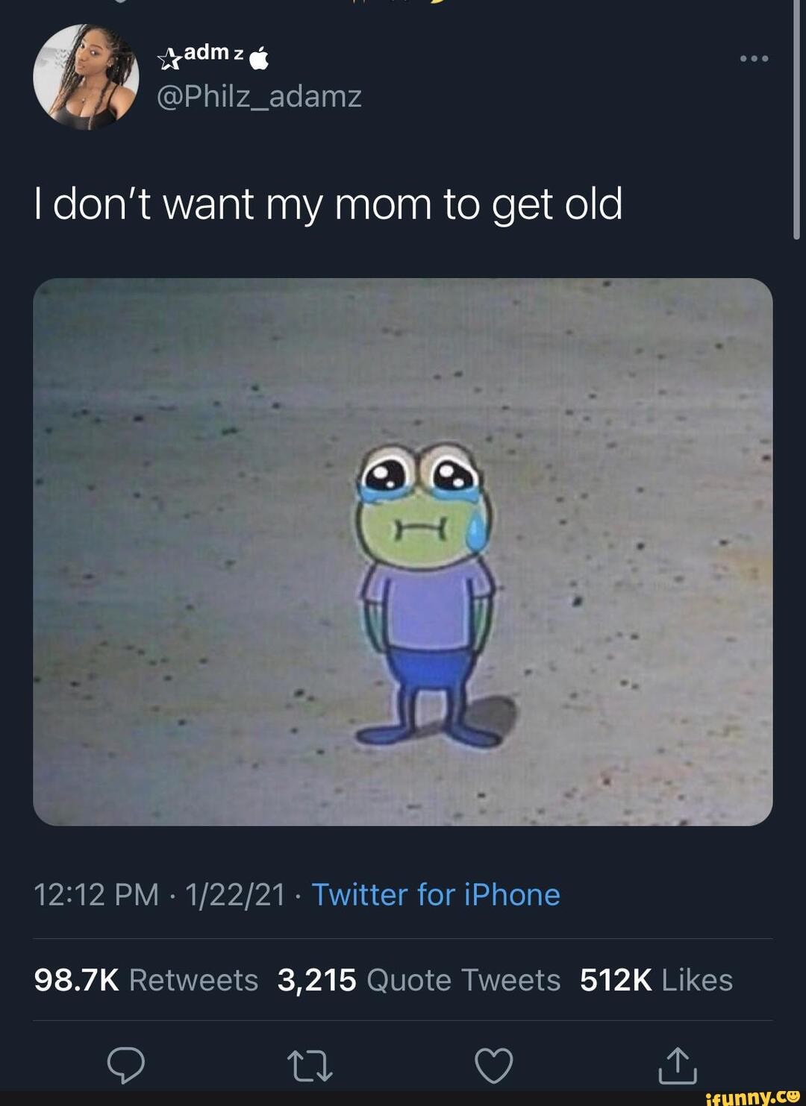This screenshot has height=1106, width=806.
Task: Open the profile picture avatar
Action: (87, 77)
